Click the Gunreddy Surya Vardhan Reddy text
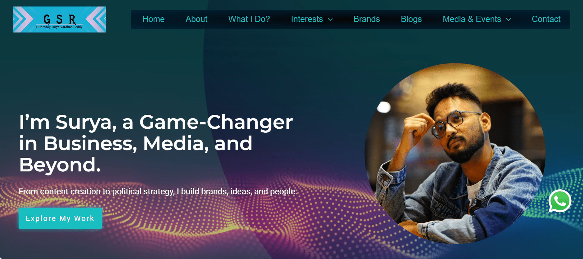Image resolution: width=583 pixels, height=259 pixels. pos(59,27)
